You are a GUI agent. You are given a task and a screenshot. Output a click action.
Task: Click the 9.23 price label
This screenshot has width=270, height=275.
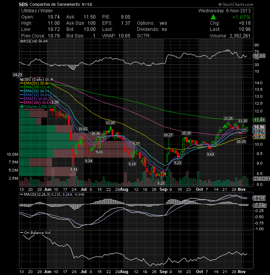177,163
